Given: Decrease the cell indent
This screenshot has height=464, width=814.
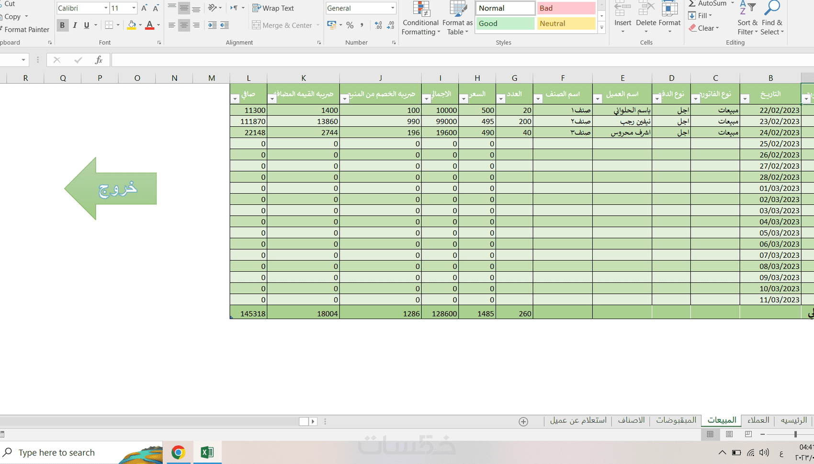Looking at the screenshot, I should 212,25.
